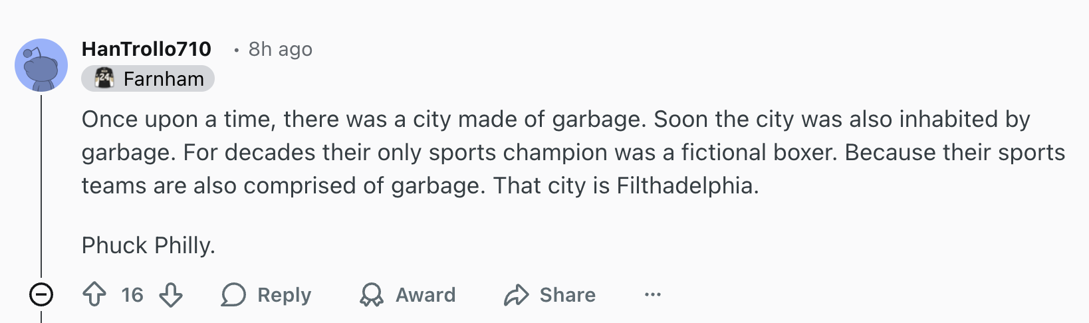Click the Reply speech bubble icon

[x=233, y=294]
